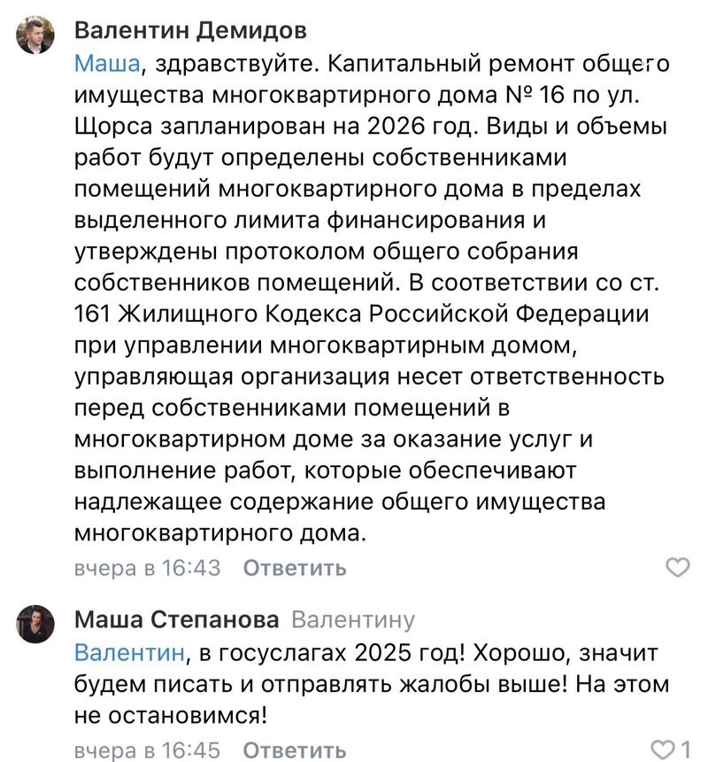Click the Ответить button under Демидов's comment

295,568
